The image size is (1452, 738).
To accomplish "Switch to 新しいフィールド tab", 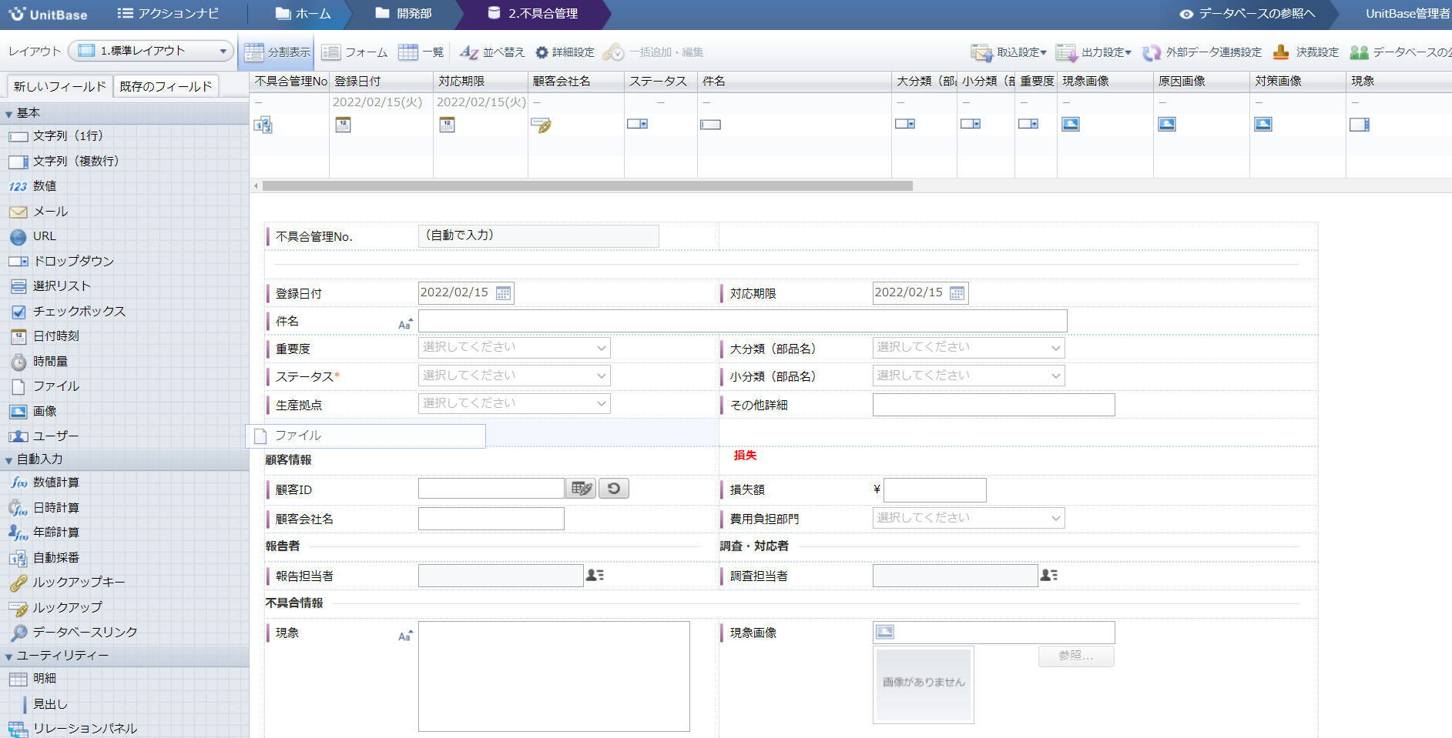I will pos(60,86).
